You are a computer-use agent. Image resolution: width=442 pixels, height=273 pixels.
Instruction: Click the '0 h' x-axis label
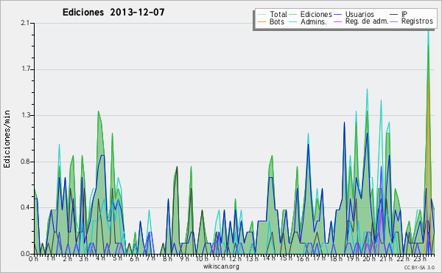33,259
